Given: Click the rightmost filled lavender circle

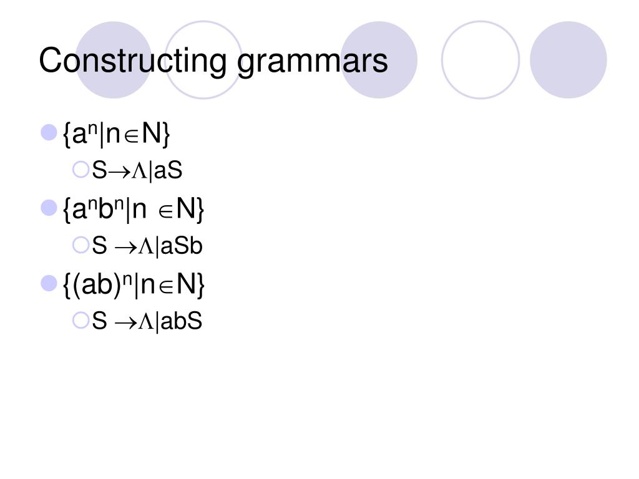Looking at the screenshot, I should pos(568,60).
